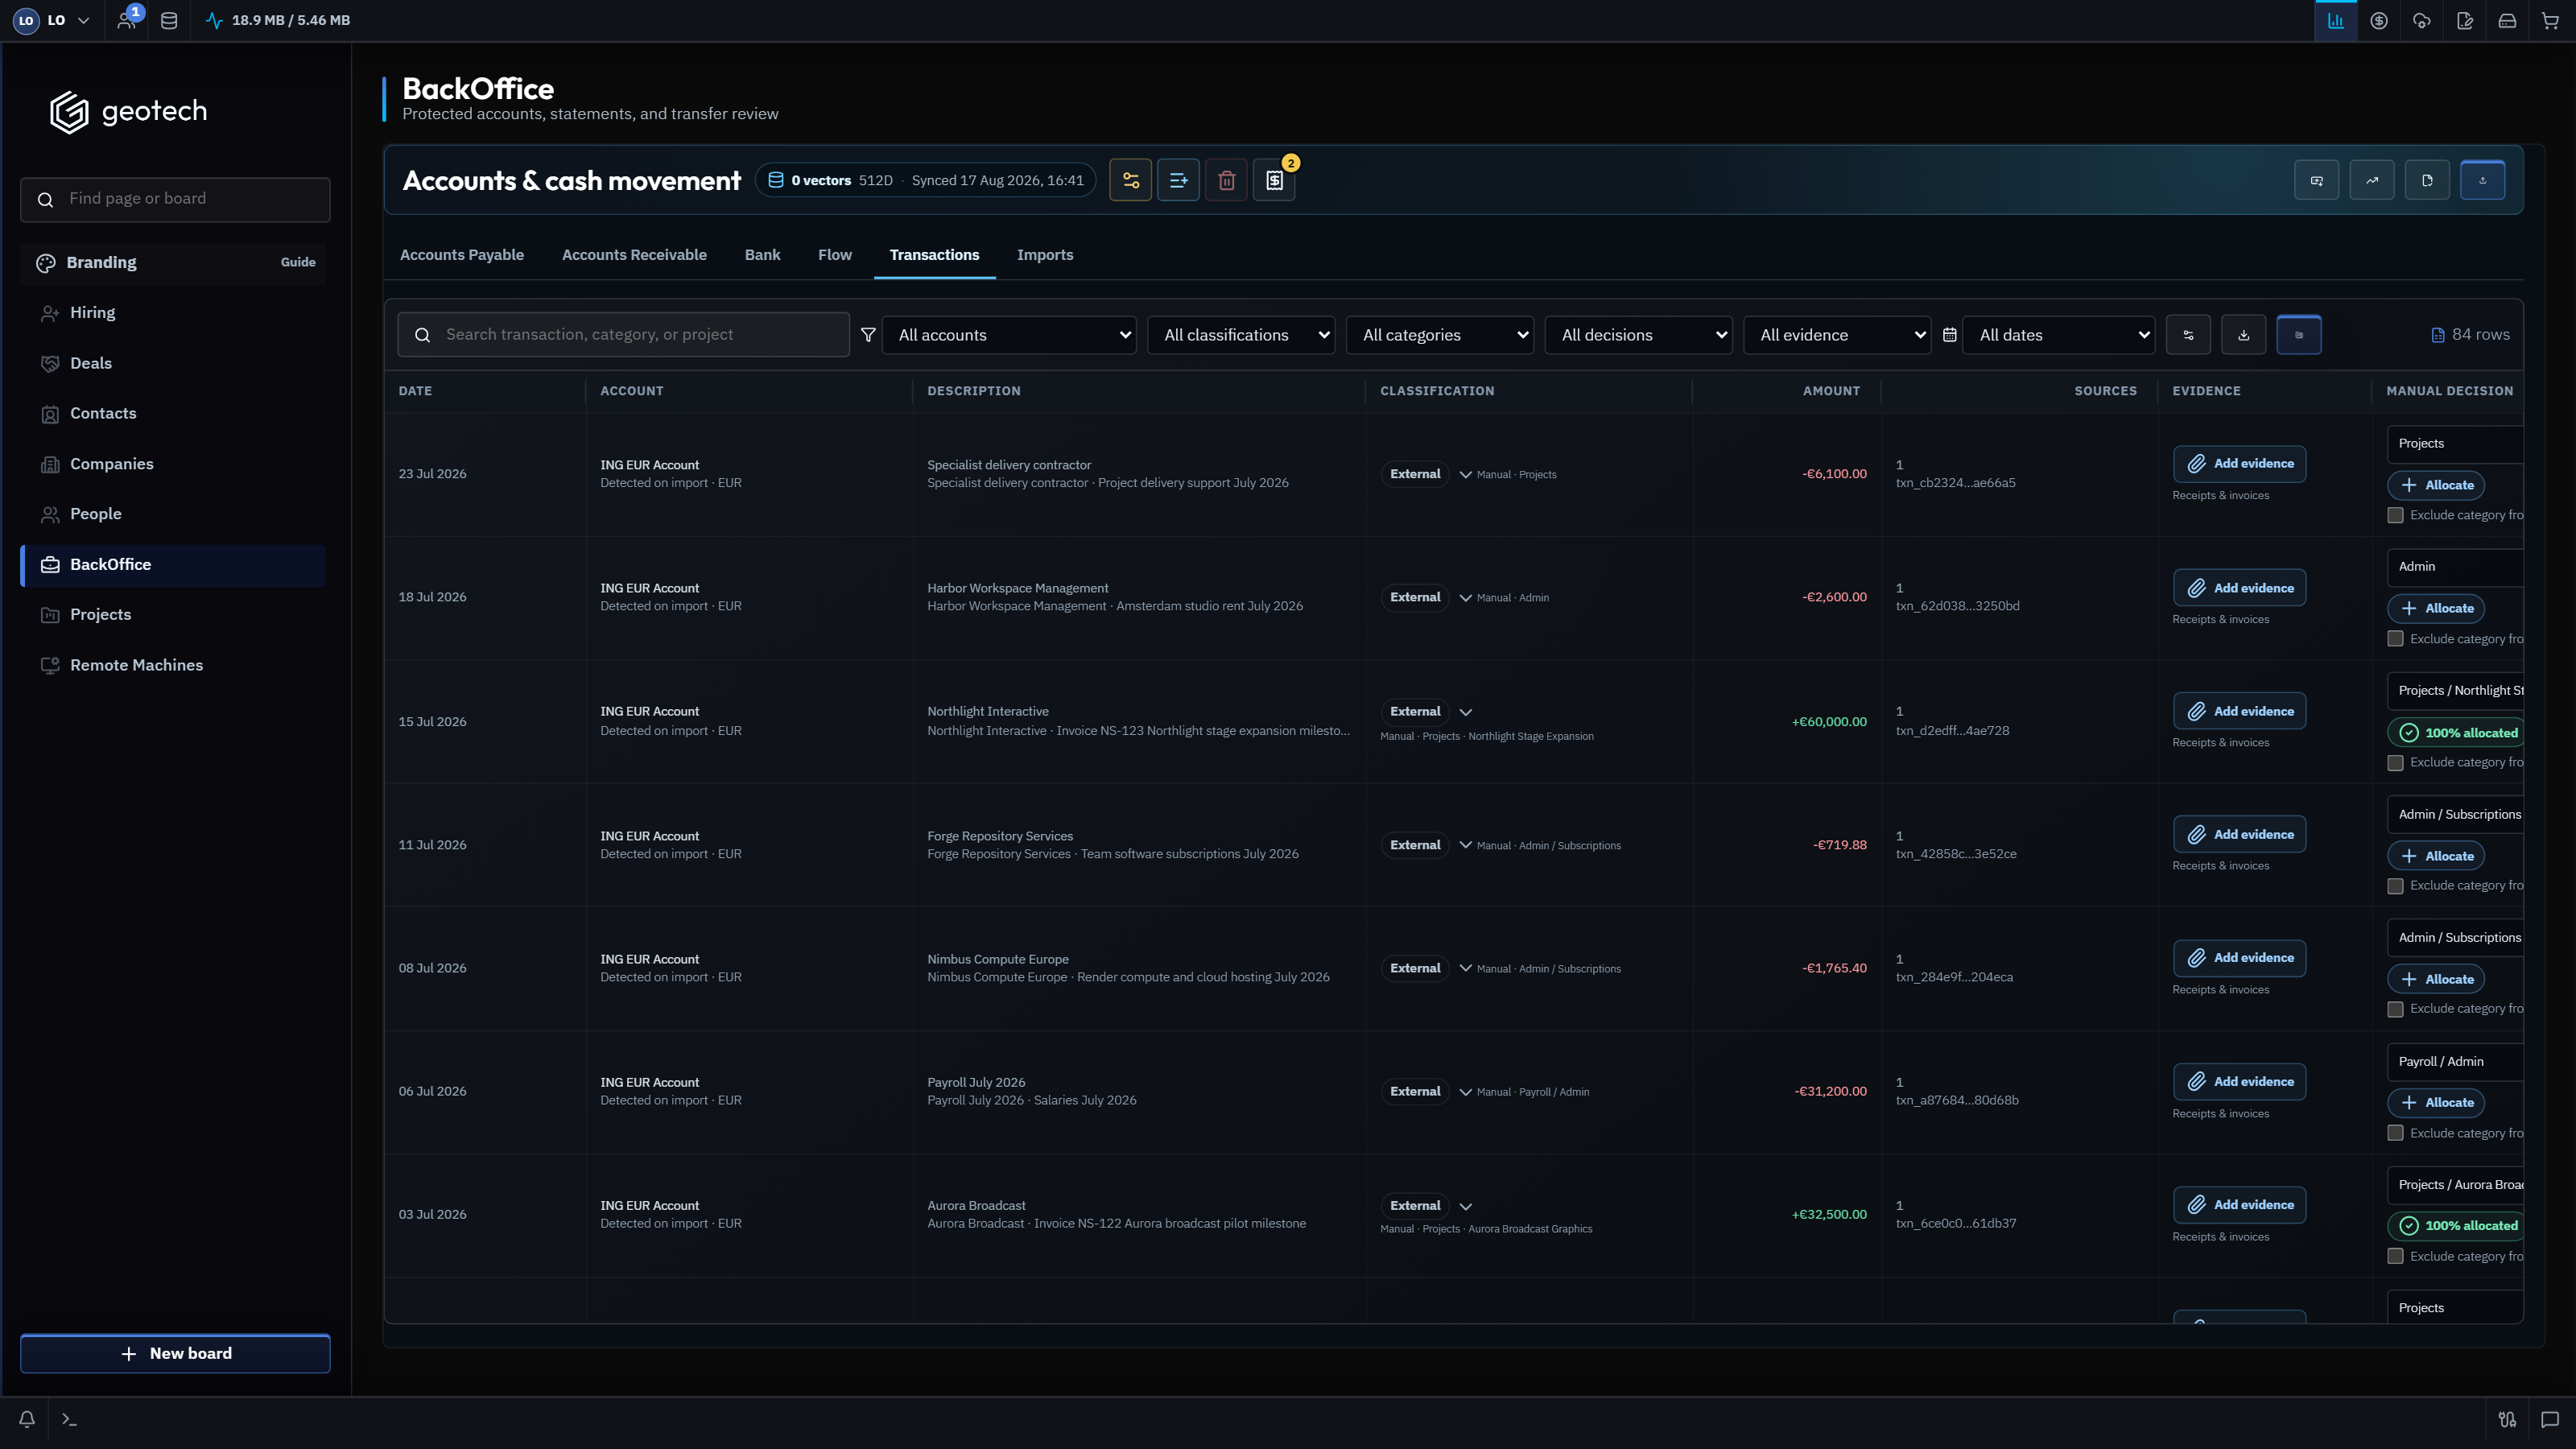This screenshot has width=2576, height=1449.
Task: Open the All evidence dropdown
Action: click(1837, 335)
